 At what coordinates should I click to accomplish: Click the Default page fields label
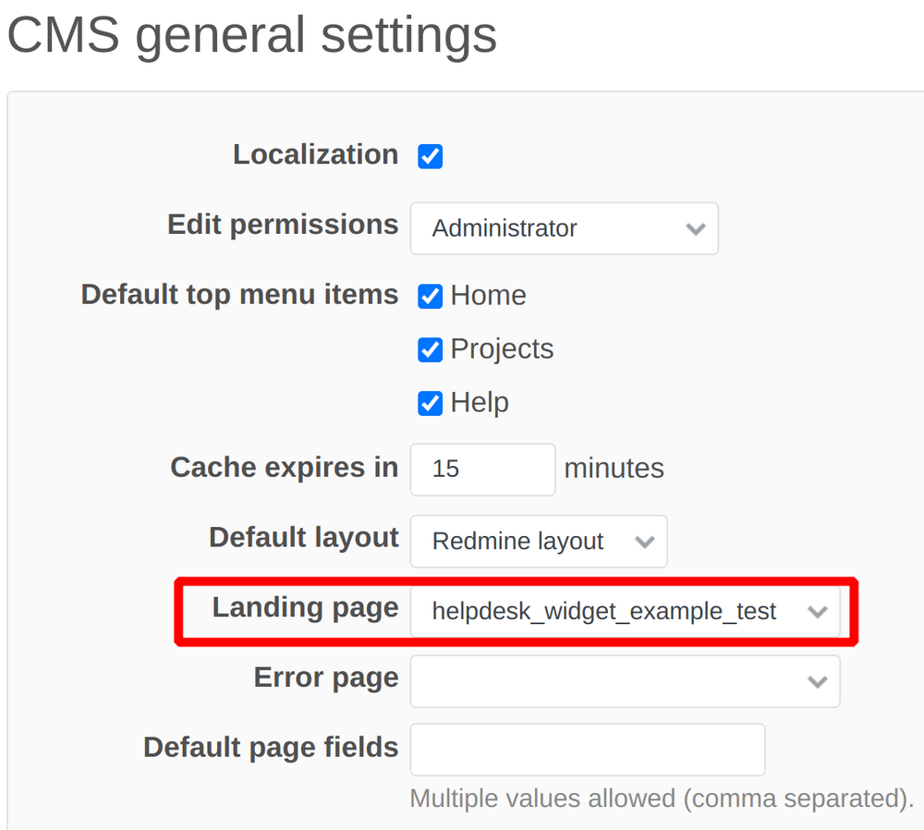click(x=271, y=747)
